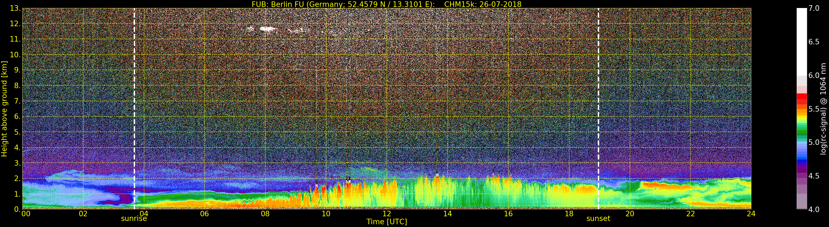Click the '08' time axis tick label

[265, 214]
